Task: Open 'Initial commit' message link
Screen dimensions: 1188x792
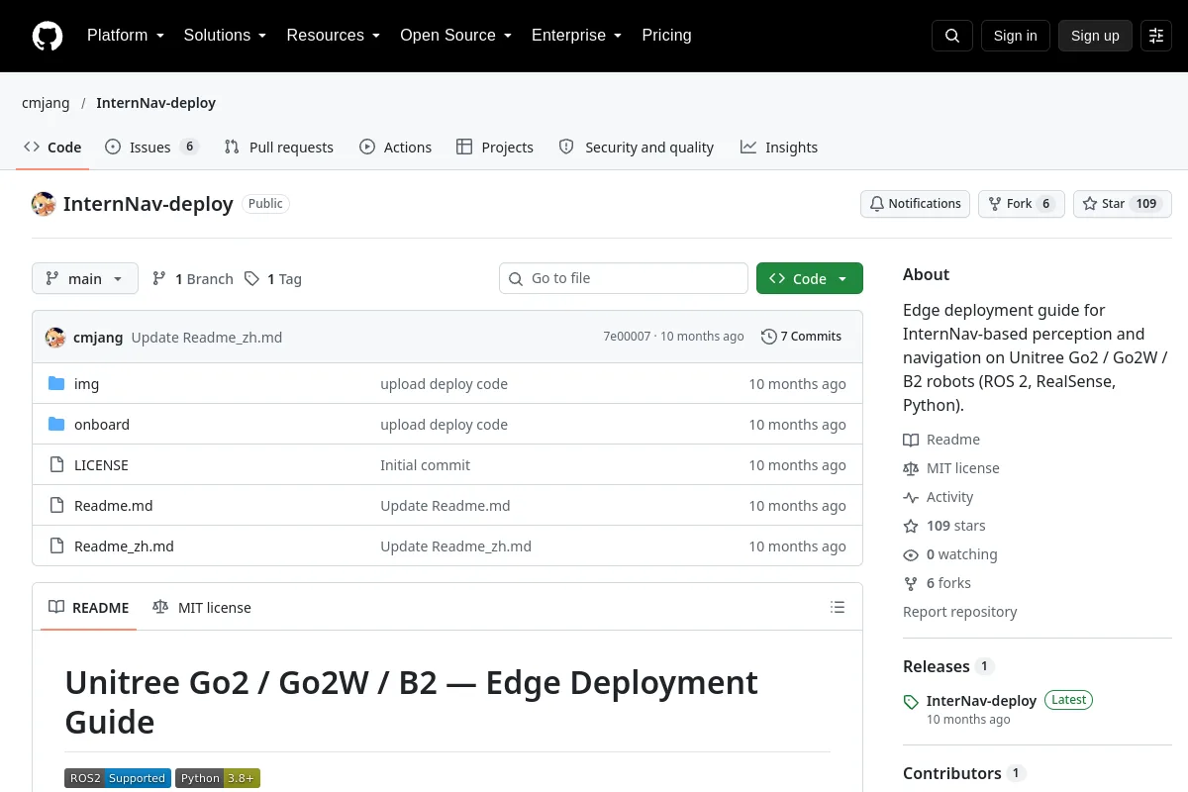Action: tap(426, 465)
